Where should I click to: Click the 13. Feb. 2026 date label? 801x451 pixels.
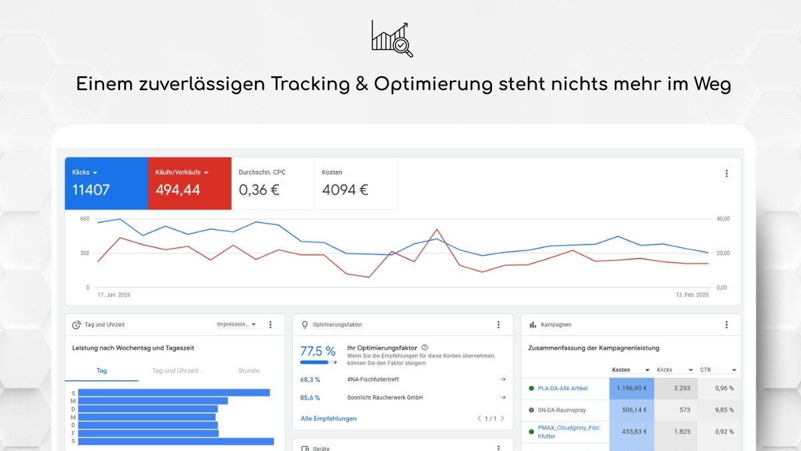692,295
